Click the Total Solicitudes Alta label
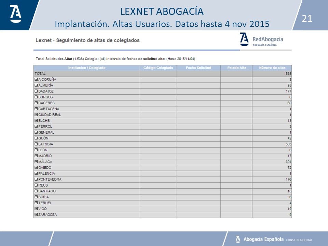This screenshot has width=328, height=246. (x=54, y=59)
